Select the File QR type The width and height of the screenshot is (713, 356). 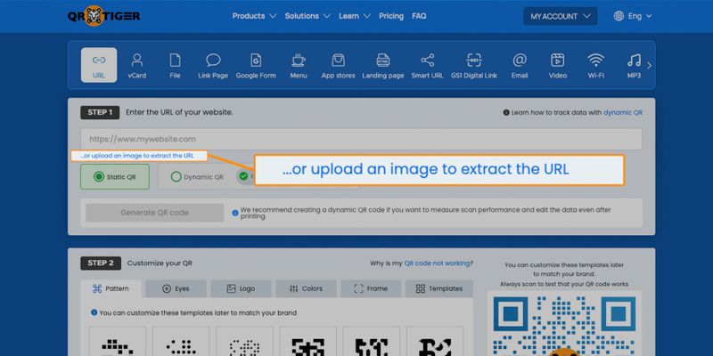[175, 65]
